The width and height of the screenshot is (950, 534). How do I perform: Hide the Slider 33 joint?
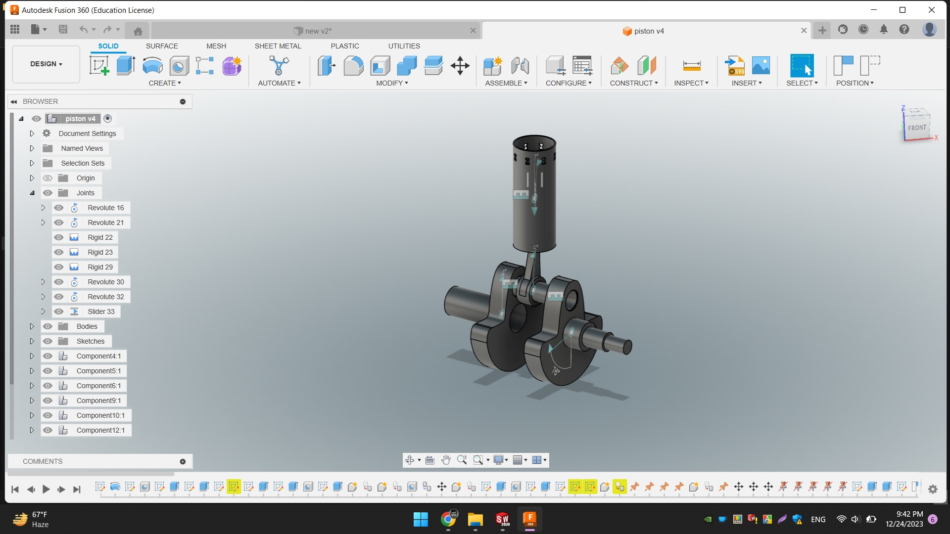tap(59, 311)
